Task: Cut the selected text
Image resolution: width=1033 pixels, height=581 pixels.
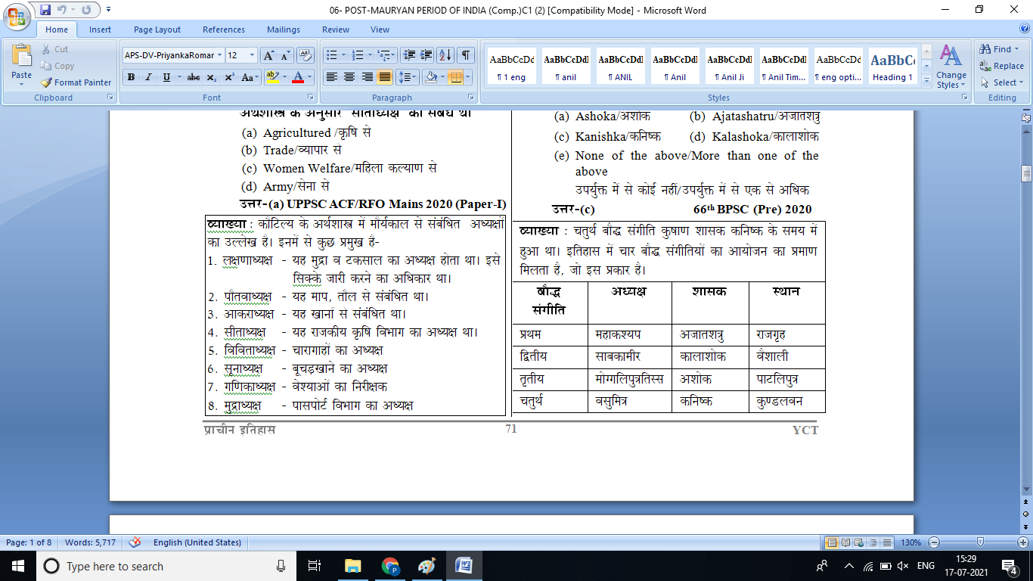Action: pos(54,49)
